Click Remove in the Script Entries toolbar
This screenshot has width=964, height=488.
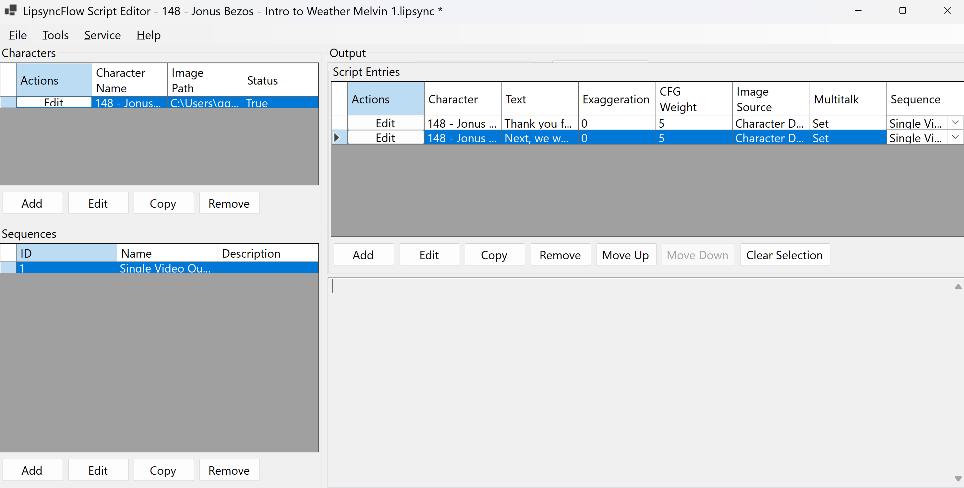pos(560,255)
